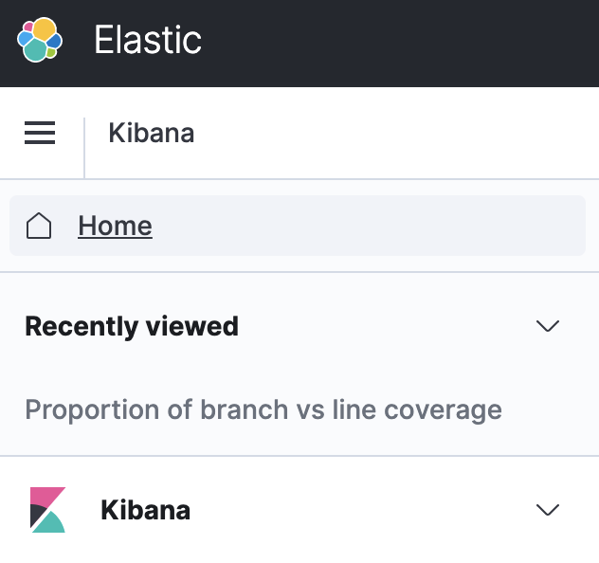Image resolution: width=599 pixels, height=563 pixels.
Task: Collapse the Kibana section with its chevron
Action: point(548,510)
